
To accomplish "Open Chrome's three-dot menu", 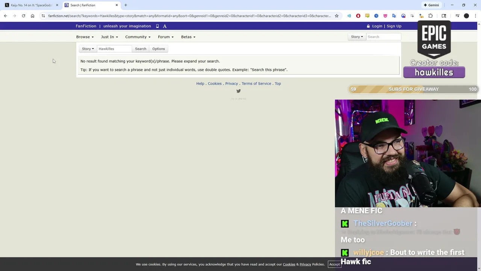I will pyautogui.click(x=475, y=16).
